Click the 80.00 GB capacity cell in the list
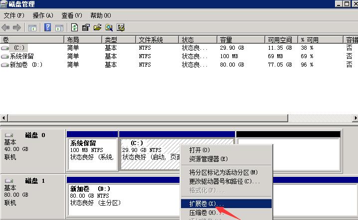358x220 pixels. (232, 65)
